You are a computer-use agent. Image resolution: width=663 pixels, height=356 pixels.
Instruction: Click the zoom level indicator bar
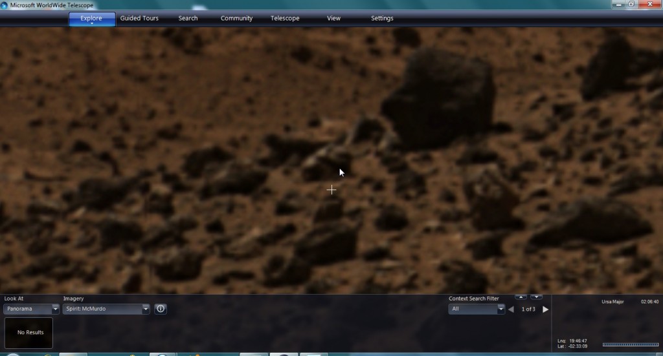coord(630,344)
